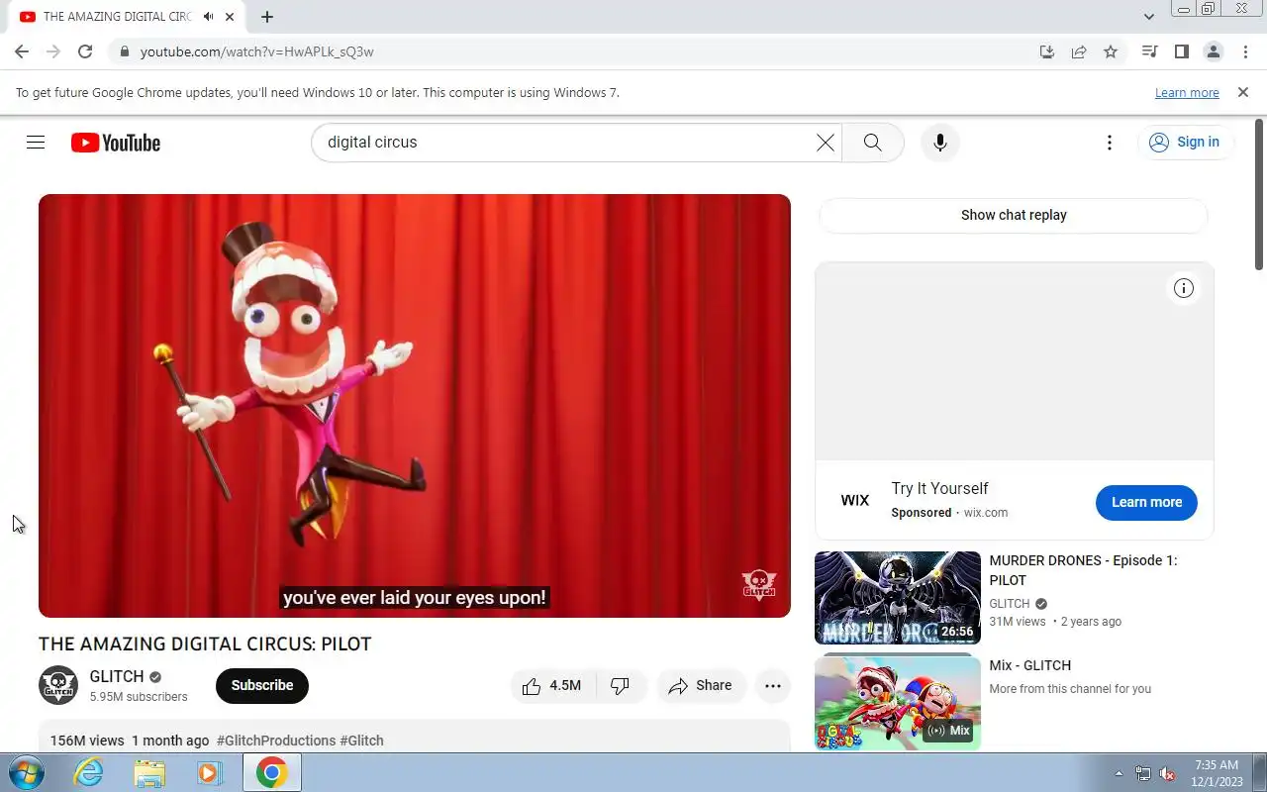Click the #GlitchProductions hashtag

point(276,741)
